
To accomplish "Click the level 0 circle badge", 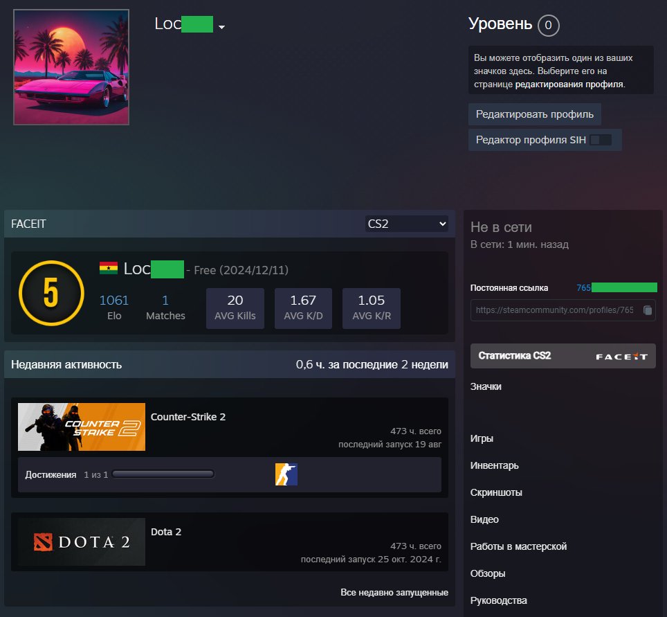I will pos(548,26).
